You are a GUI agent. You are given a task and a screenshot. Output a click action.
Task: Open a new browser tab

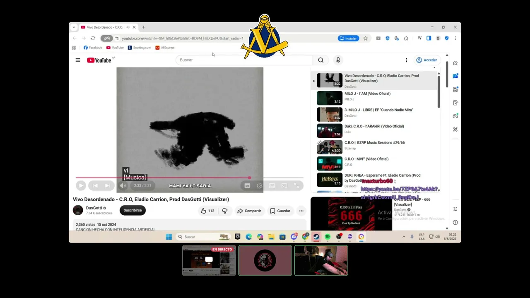143,27
